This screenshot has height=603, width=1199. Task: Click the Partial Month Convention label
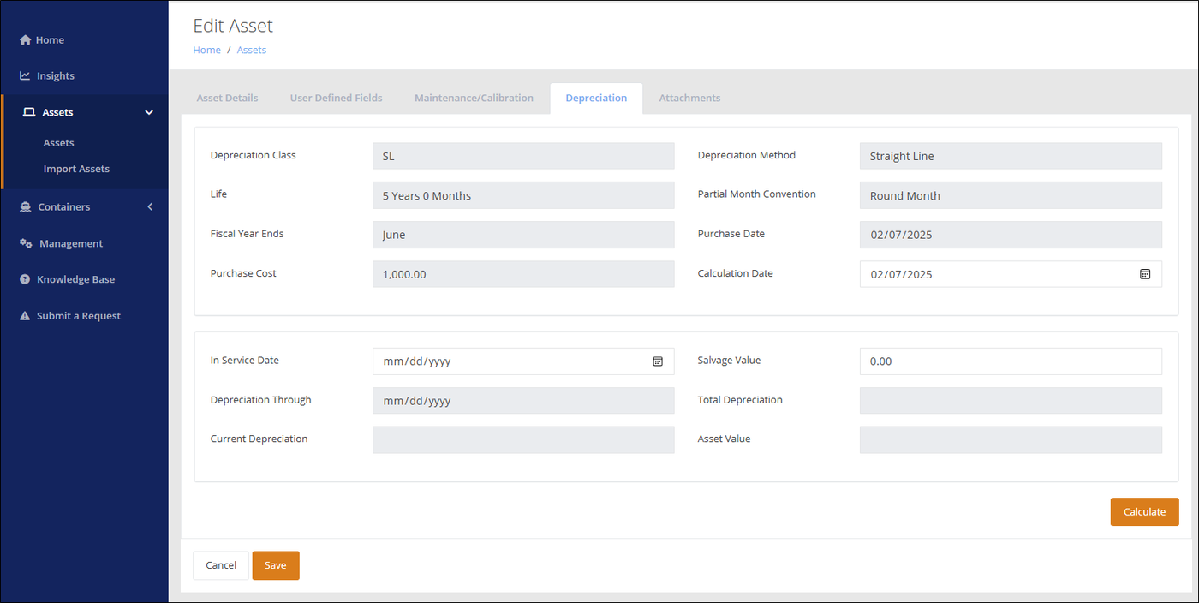tap(757, 194)
